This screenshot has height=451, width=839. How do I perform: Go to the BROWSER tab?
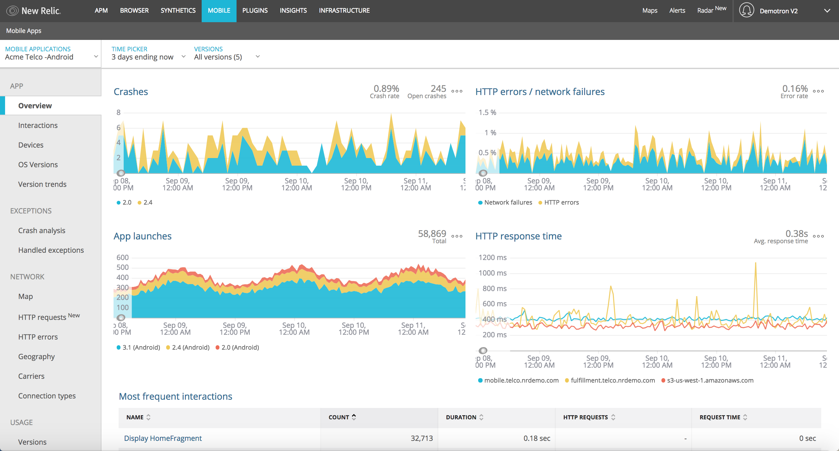(x=134, y=10)
